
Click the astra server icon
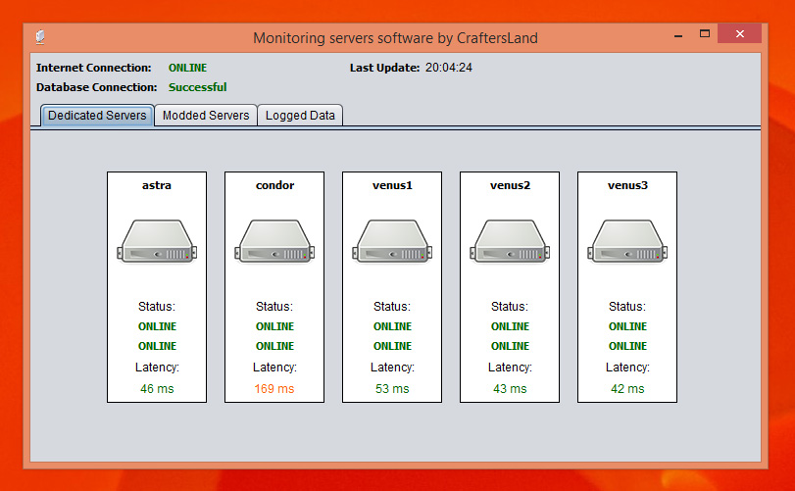157,241
